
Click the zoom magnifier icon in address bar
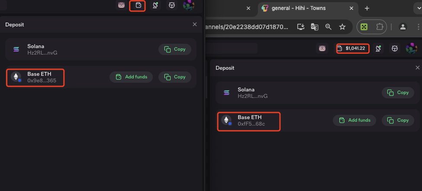click(328, 27)
